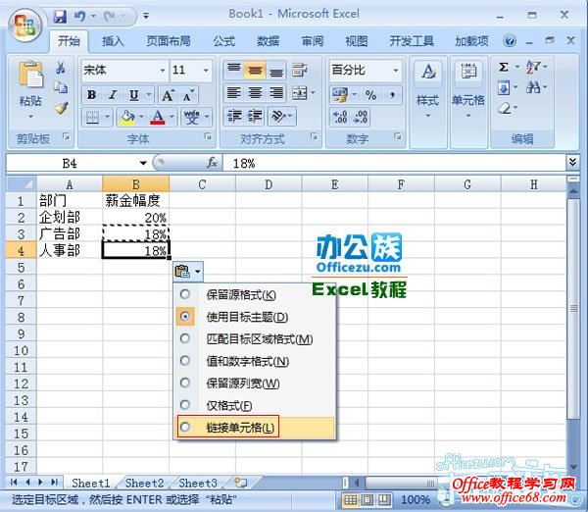Screen dimensions: 588x512
Task: Align cell content to the middle
Action: click(255, 70)
